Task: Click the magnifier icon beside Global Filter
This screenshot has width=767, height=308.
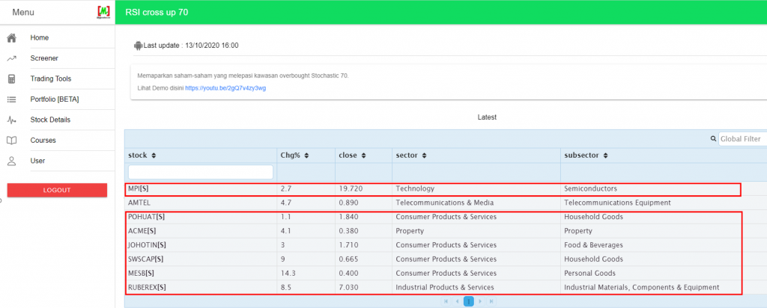Action: pos(713,139)
